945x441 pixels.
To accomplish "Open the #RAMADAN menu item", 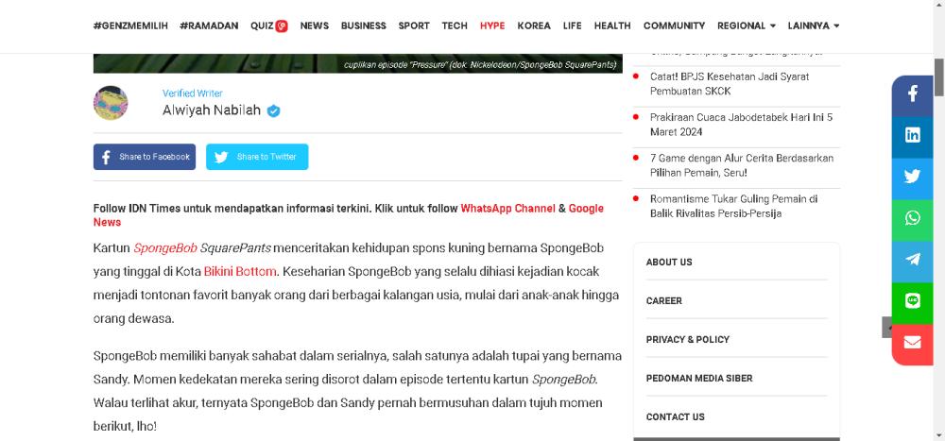I will pyautogui.click(x=209, y=25).
